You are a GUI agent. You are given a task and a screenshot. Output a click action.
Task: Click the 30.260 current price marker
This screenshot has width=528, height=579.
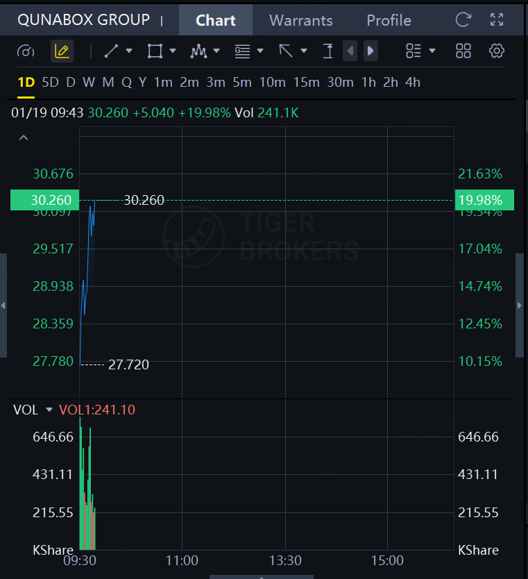click(44, 200)
